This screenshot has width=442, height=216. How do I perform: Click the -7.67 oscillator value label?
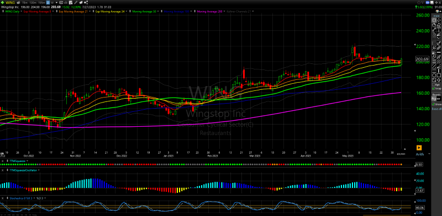(x=420, y=191)
